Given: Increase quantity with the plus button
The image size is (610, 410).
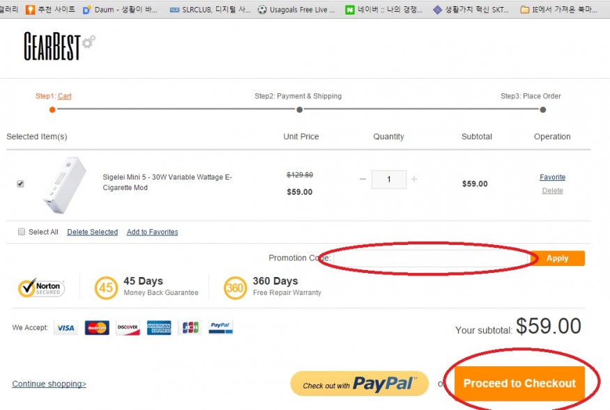Looking at the screenshot, I should (414, 179).
